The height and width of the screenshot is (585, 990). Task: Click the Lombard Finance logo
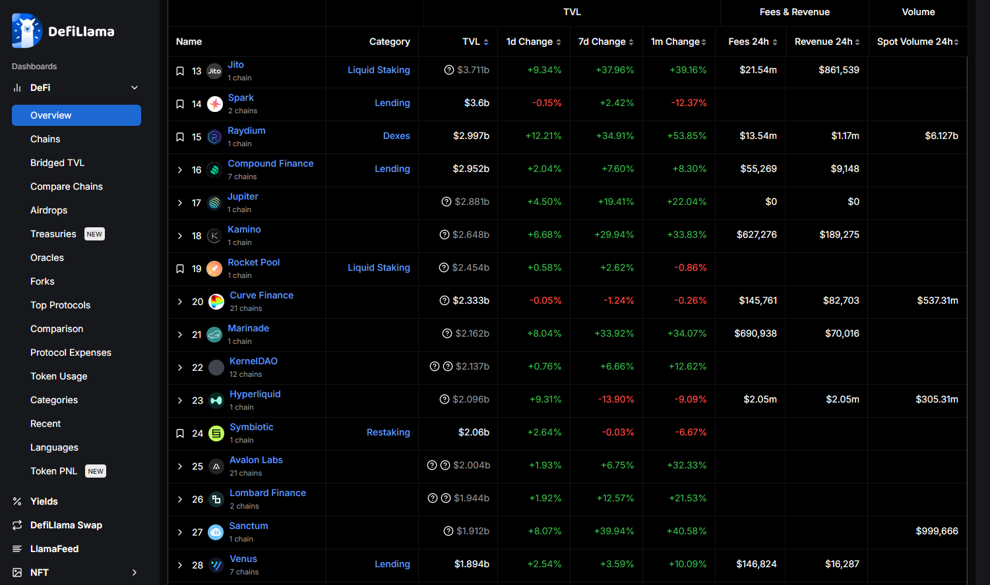tap(216, 499)
